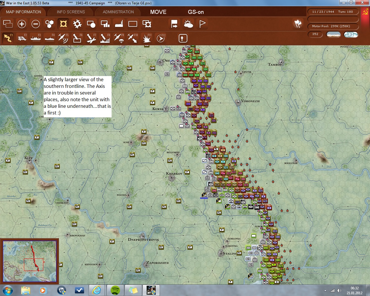The width and height of the screenshot is (370, 296).
Task: Click the F11 explosion icon
Action: [147, 38]
